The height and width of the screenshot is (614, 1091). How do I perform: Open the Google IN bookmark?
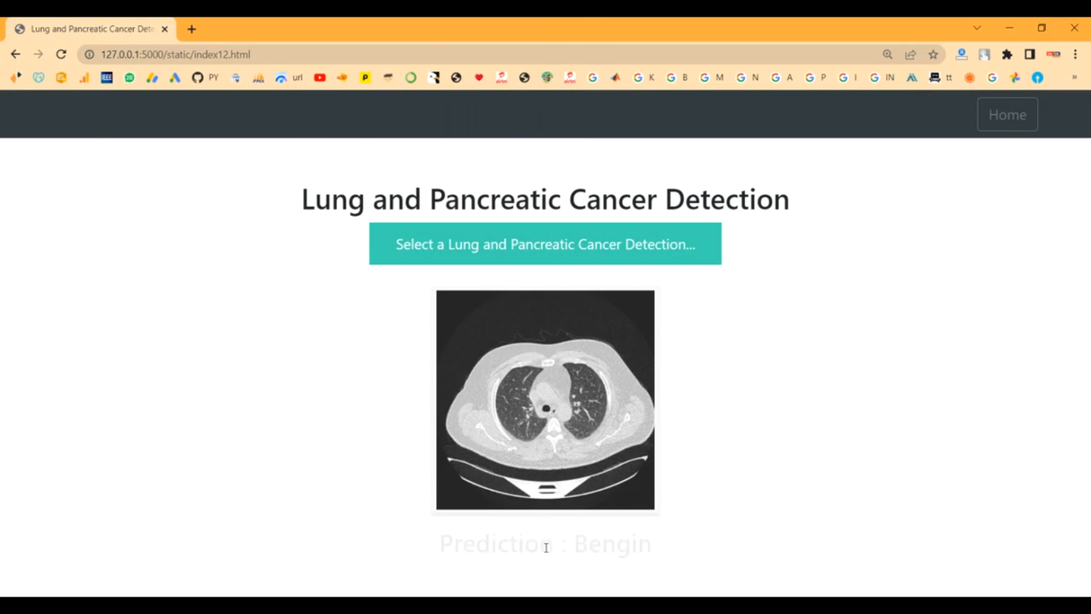click(x=882, y=78)
